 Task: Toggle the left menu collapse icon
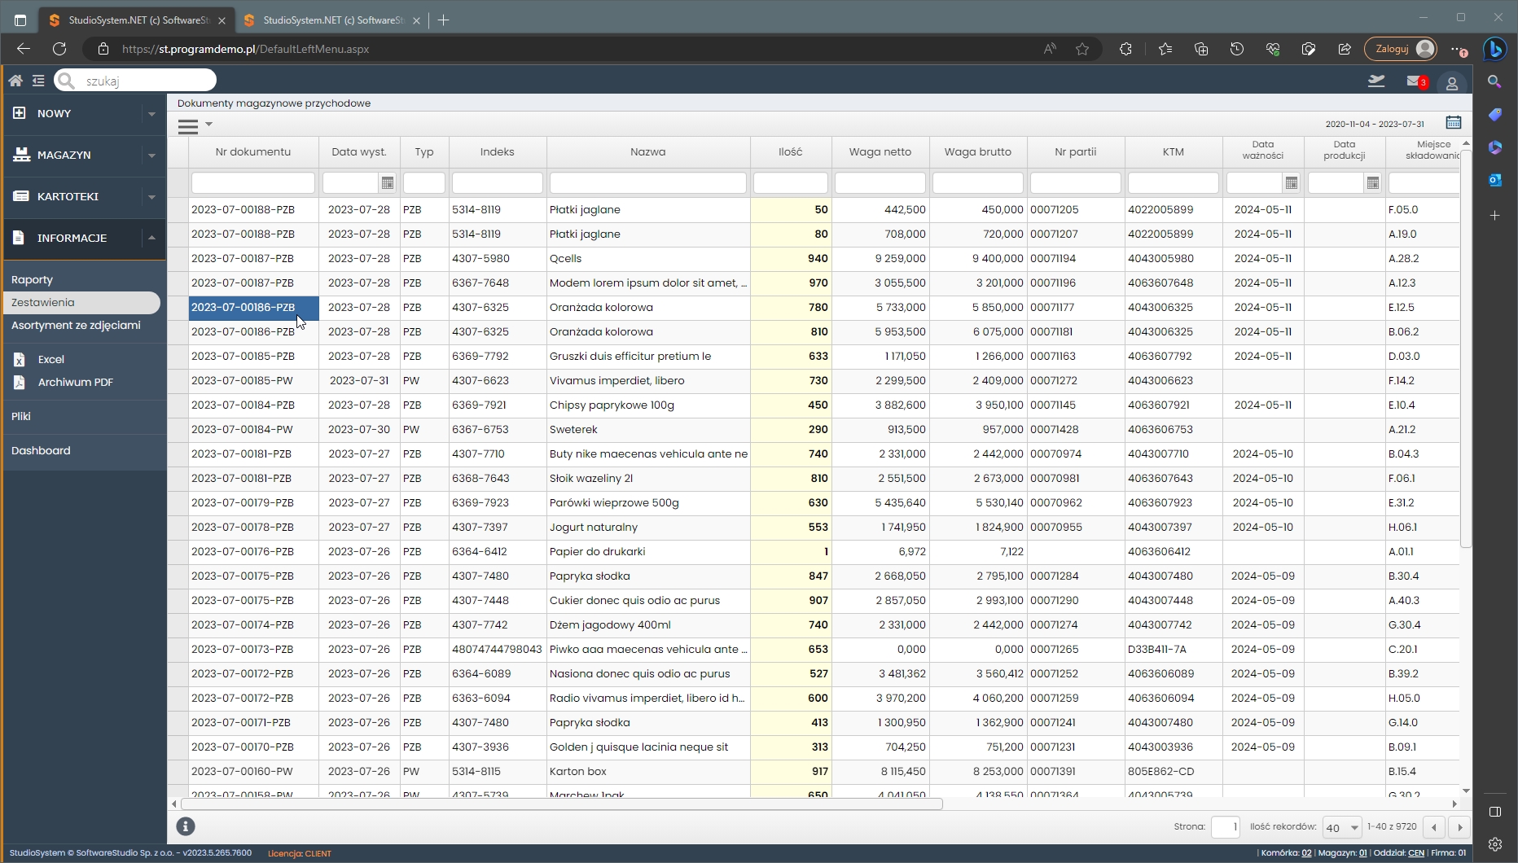38,81
